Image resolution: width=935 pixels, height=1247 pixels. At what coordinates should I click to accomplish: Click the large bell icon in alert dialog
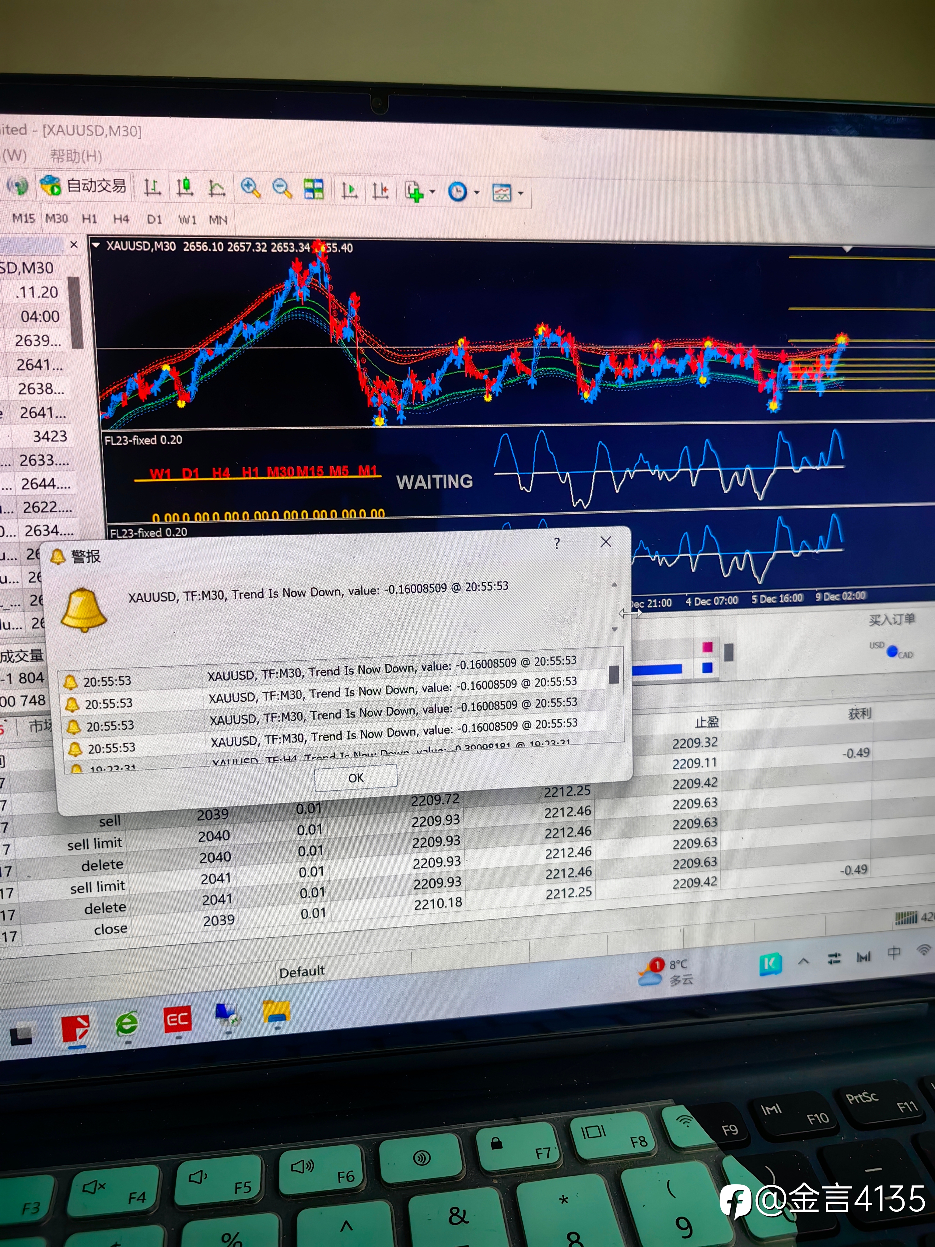point(83,610)
